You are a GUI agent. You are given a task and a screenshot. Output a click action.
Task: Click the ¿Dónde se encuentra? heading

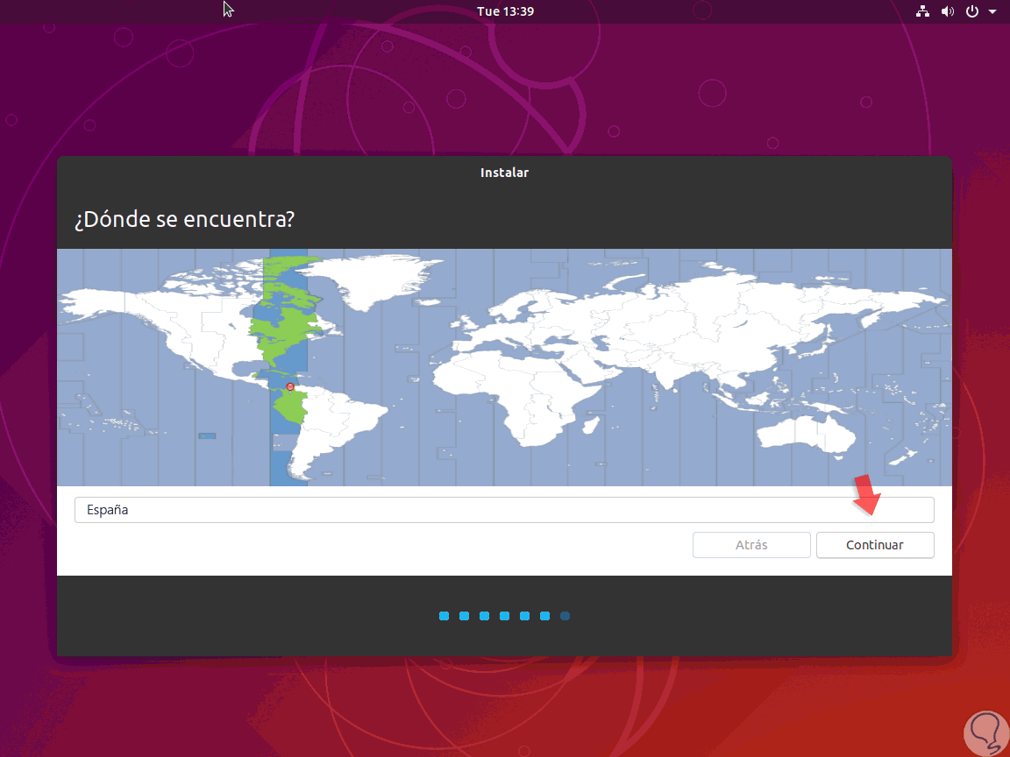(184, 219)
